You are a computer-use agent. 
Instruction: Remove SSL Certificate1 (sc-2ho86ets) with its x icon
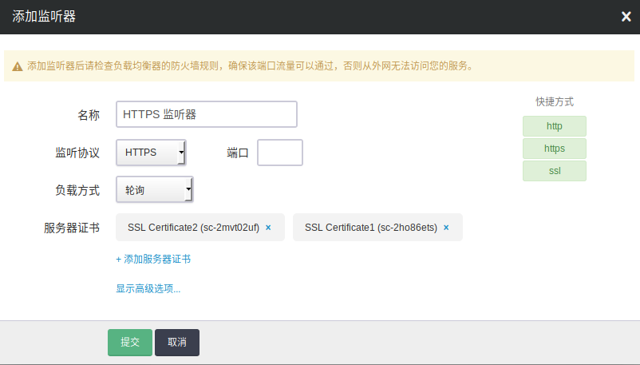point(446,228)
